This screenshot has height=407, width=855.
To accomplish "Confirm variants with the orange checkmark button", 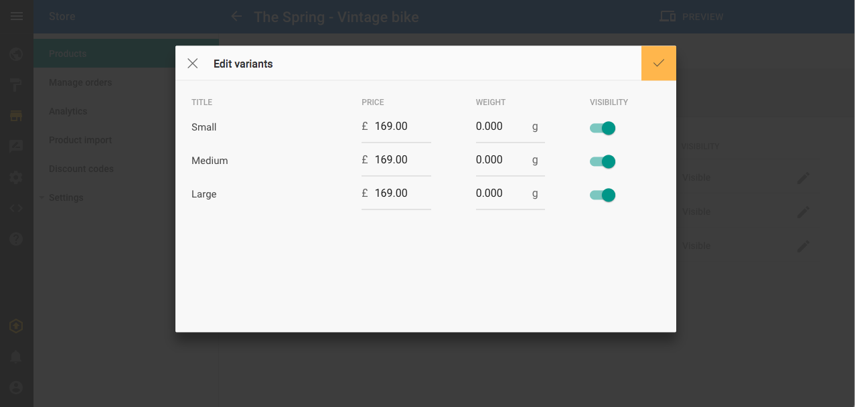I will (659, 63).
